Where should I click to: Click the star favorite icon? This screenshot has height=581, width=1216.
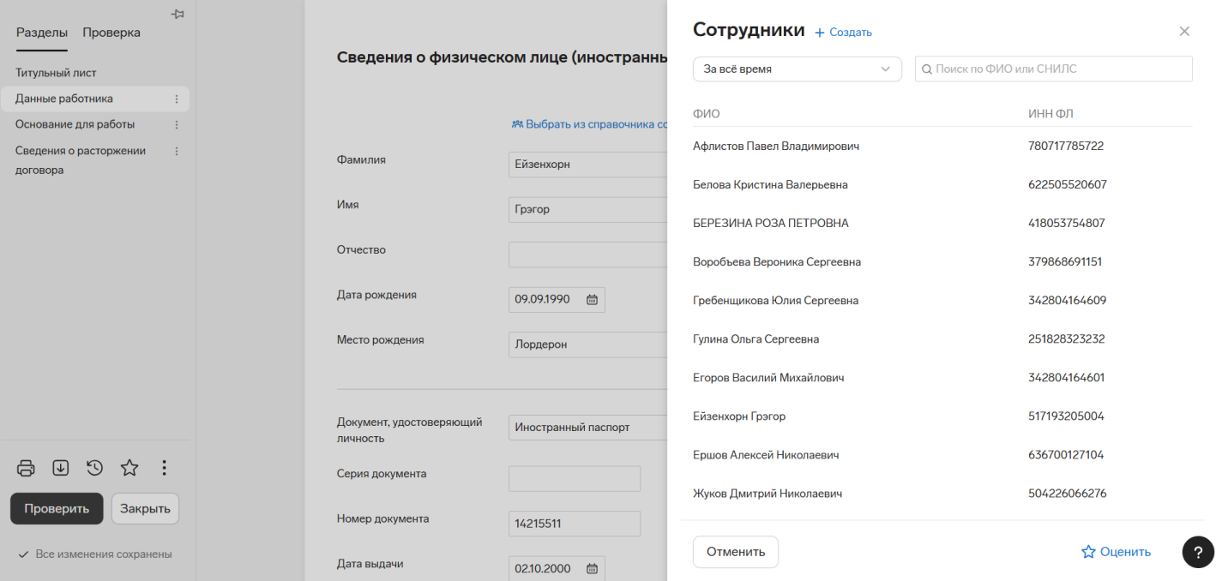click(129, 468)
